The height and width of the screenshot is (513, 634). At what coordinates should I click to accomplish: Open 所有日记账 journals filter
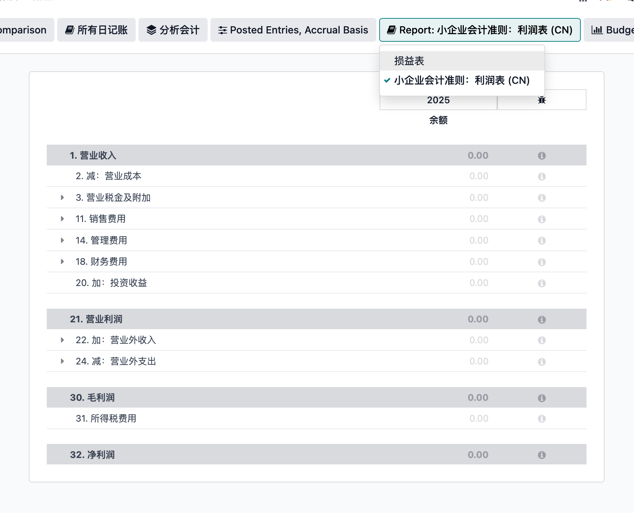96,30
